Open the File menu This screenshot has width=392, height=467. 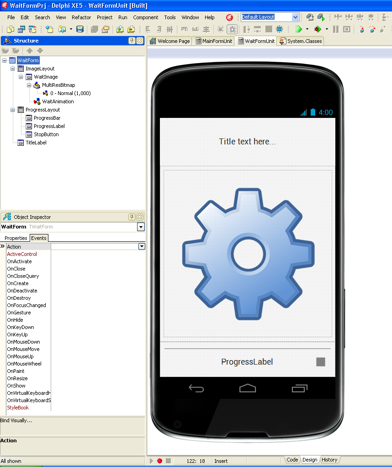coord(11,17)
